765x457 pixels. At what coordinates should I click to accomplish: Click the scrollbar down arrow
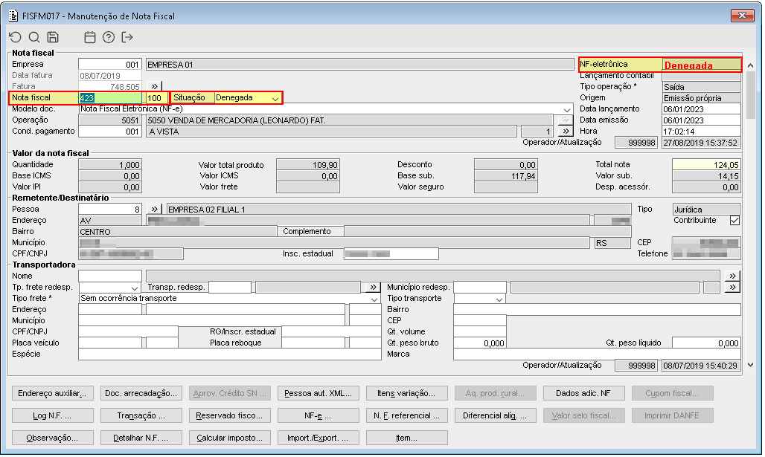(750, 364)
